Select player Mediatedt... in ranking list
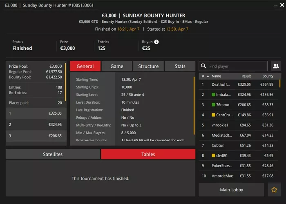Viewport: 286px width, 204px height. coord(238,135)
